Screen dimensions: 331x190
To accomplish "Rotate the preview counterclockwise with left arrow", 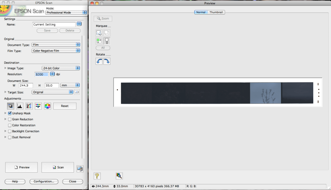I will pyautogui.click(x=99, y=61).
